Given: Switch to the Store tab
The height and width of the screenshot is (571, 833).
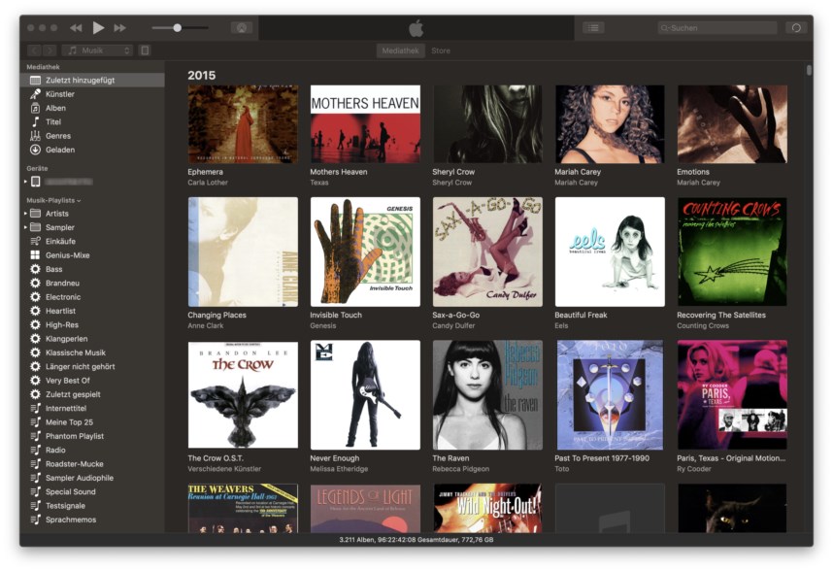Looking at the screenshot, I should (x=441, y=50).
